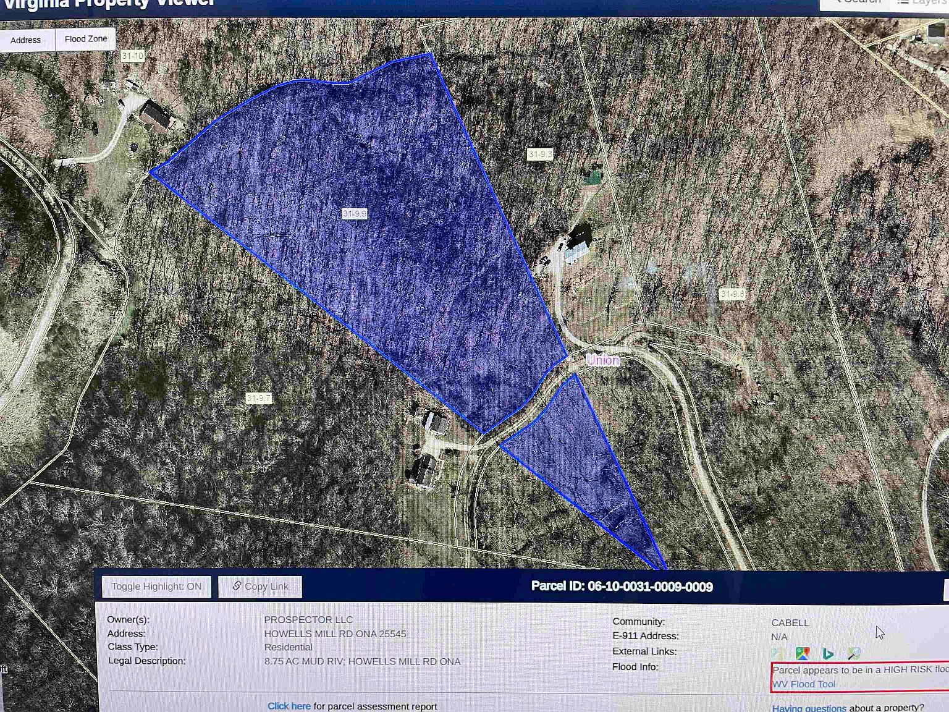The image size is (949, 712).
Task: Open the Search panel
Action: coord(856,2)
